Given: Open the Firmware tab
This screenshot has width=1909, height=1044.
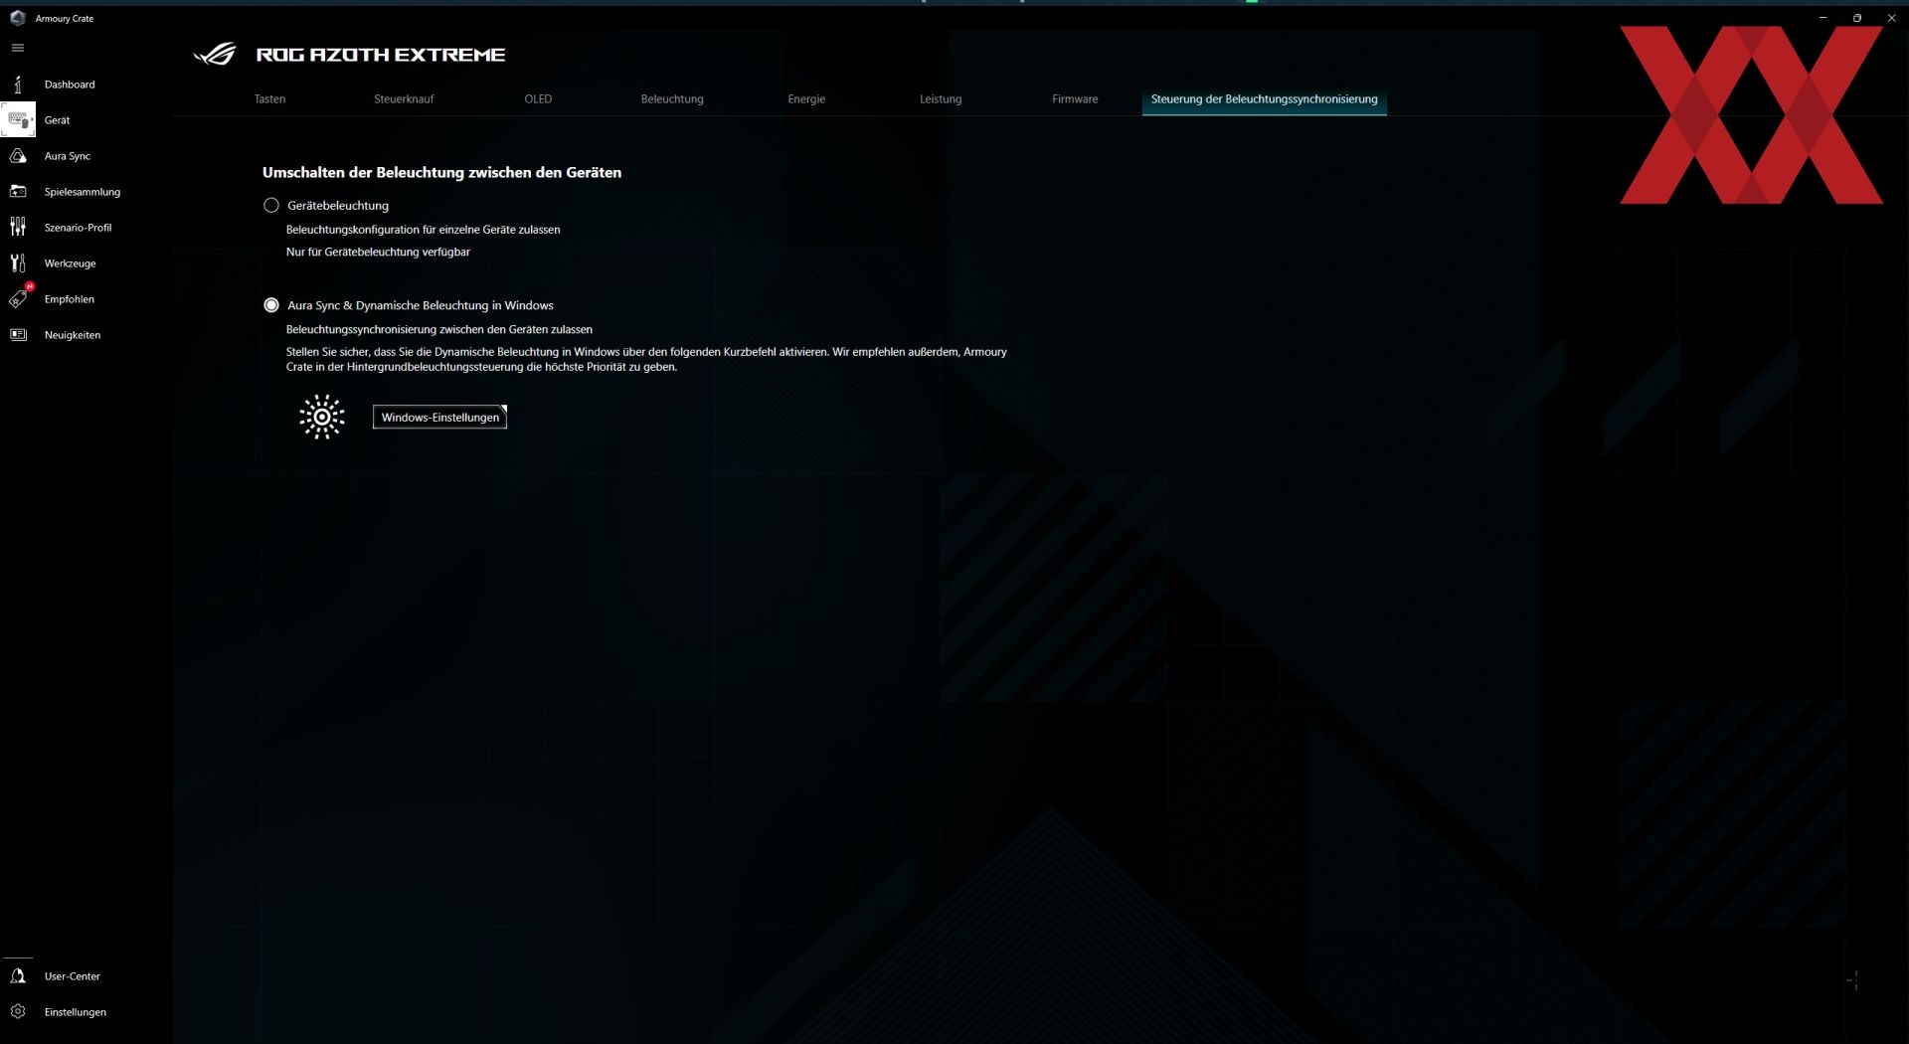Looking at the screenshot, I should (1075, 99).
